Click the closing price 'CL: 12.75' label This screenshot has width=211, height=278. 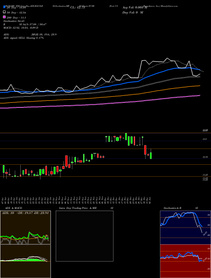(78, 8)
